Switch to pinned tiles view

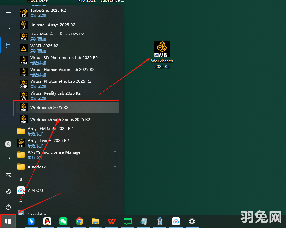point(8,30)
